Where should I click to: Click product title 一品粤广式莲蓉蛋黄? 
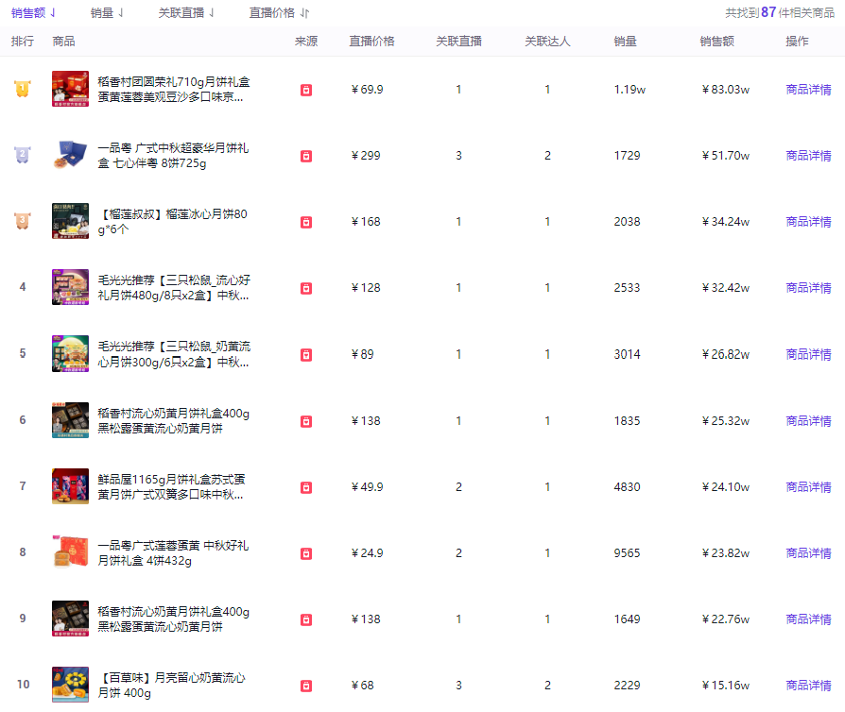click(x=173, y=553)
